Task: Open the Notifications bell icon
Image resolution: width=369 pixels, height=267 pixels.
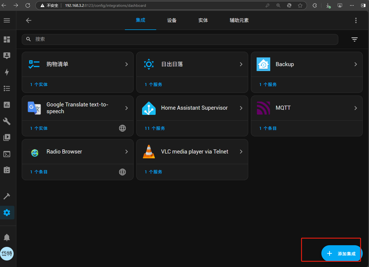Action: click(7, 238)
